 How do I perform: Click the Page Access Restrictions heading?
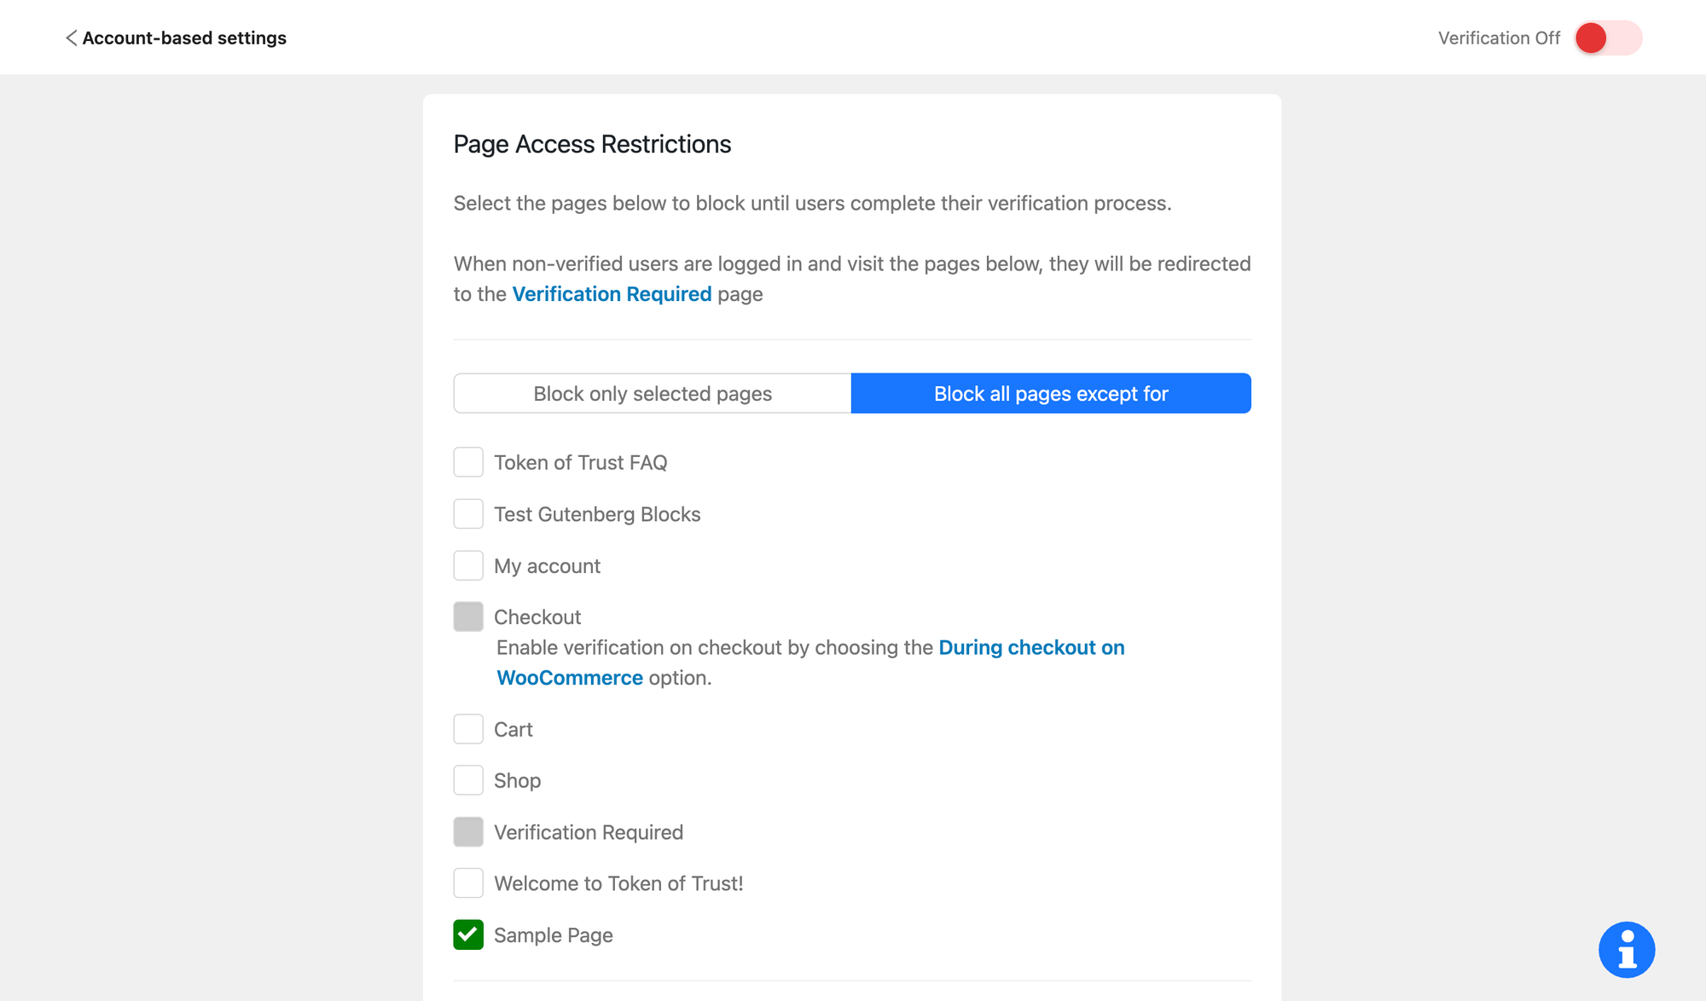click(x=592, y=144)
